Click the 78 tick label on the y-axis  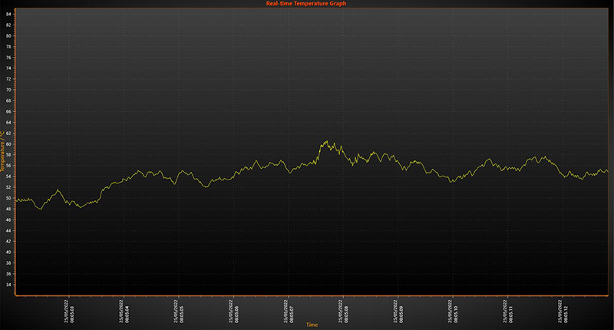point(8,47)
